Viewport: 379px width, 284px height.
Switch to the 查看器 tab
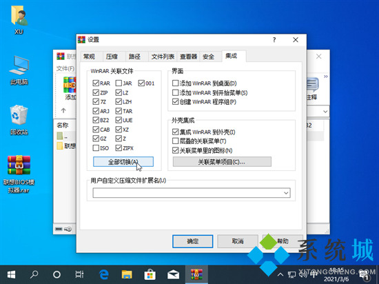[x=188, y=57]
